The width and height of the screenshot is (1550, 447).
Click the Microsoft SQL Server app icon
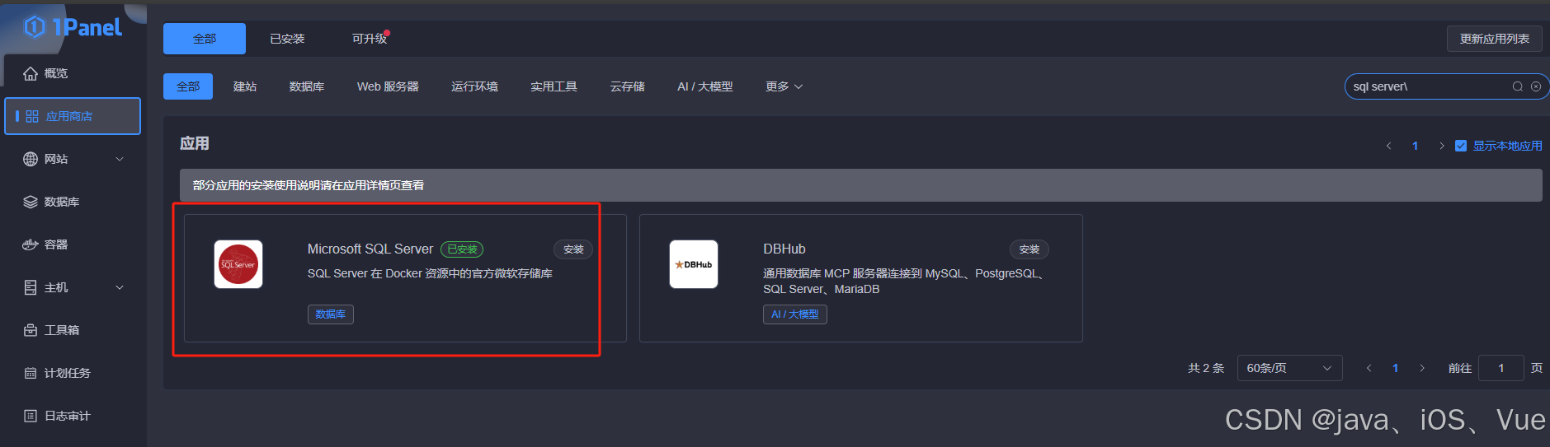[238, 264]
